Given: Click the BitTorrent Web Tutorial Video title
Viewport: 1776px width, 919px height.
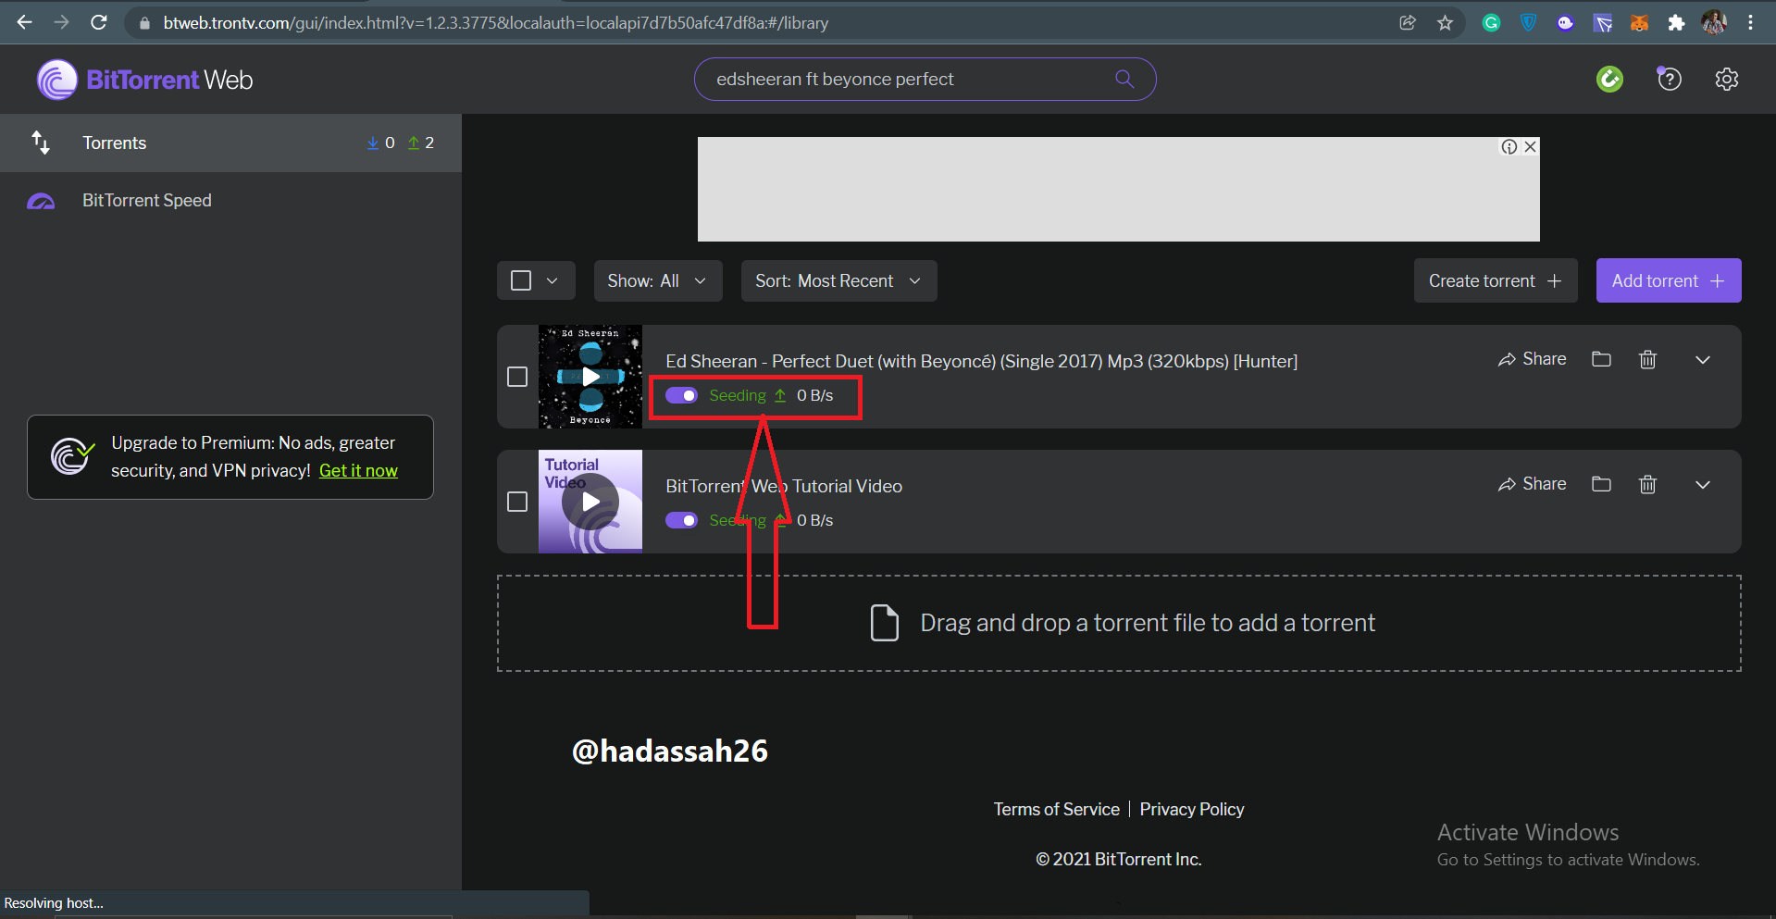Looking at the screenshot, I should [x=784, y=486].
